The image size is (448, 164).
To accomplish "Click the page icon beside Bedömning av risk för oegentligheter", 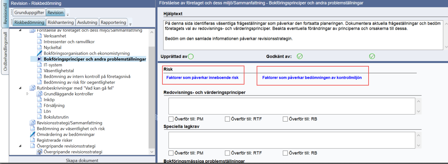I will coord(40,82).
